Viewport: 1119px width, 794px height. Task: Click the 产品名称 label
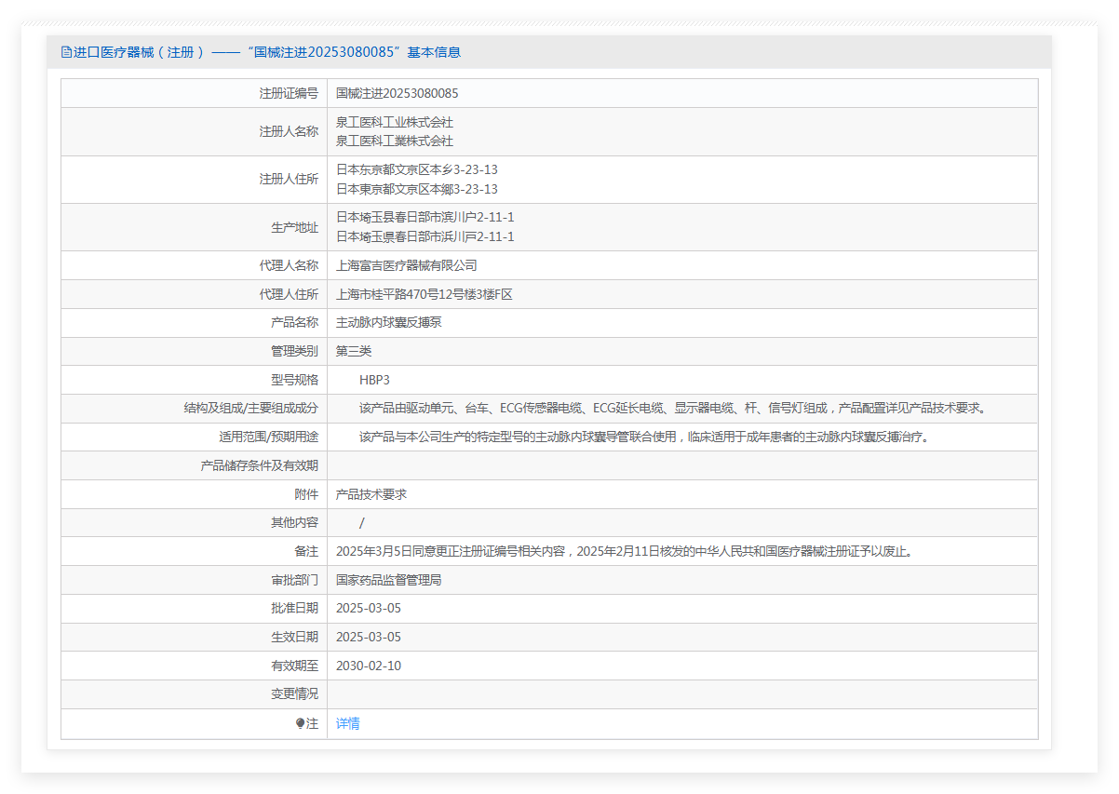point(294,322)
